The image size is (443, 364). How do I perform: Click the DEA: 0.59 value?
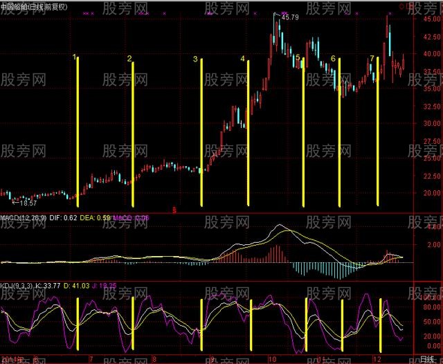pos(96,218)
